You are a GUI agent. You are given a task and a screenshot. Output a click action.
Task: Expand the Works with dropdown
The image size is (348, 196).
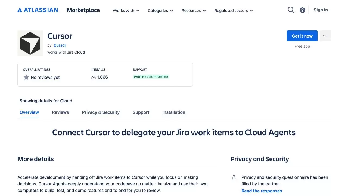point(126,11)
